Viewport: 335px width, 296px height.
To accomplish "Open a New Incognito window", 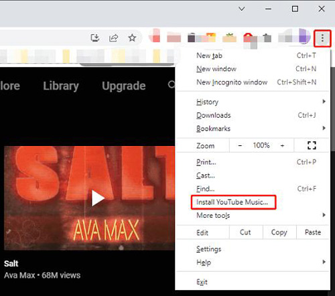I will tap(253, 82).
